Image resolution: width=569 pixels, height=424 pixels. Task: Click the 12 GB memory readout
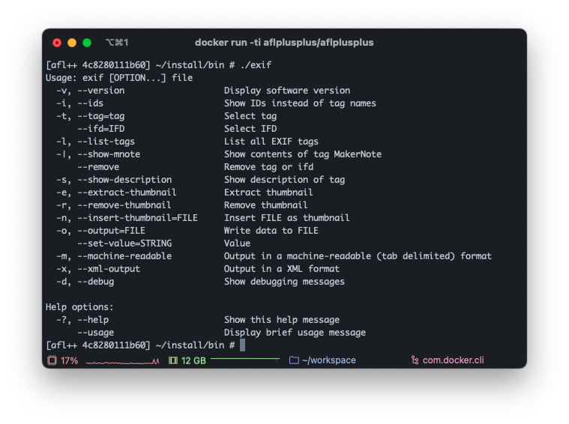tap(193, 360)
